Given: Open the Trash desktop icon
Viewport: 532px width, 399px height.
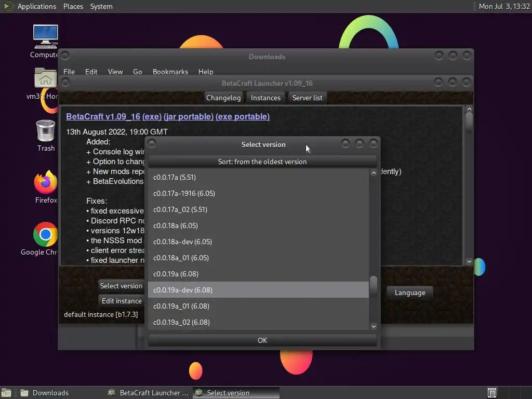Looking at the screenshot, I should pyautogui.click(x=46, y=130).
